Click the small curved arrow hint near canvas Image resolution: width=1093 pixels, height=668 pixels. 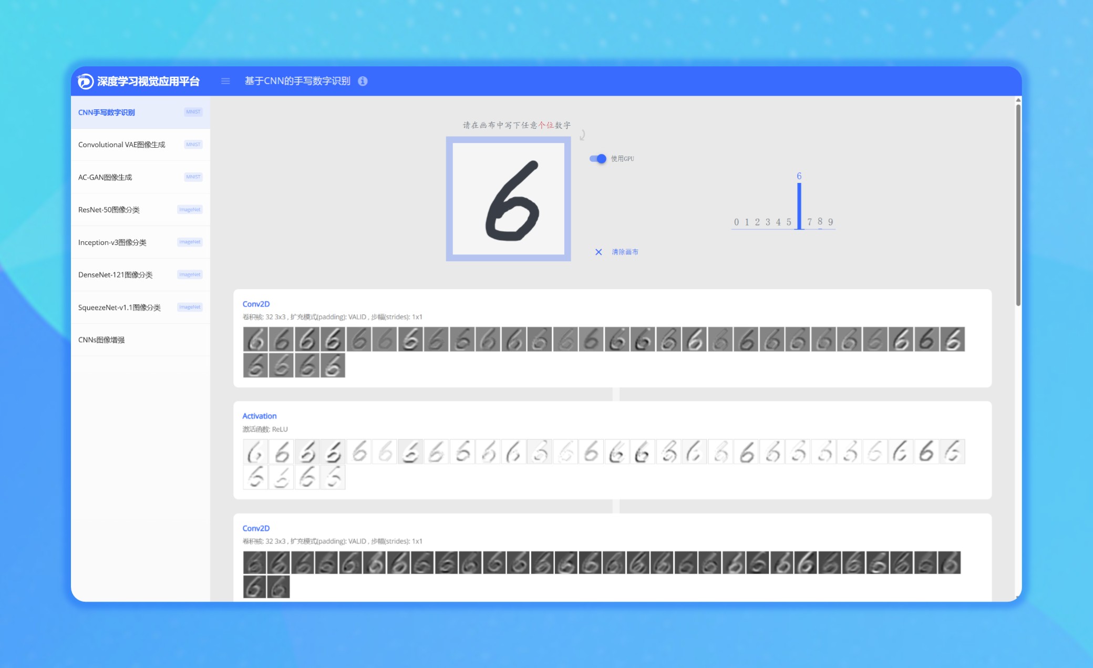[582, 135]
